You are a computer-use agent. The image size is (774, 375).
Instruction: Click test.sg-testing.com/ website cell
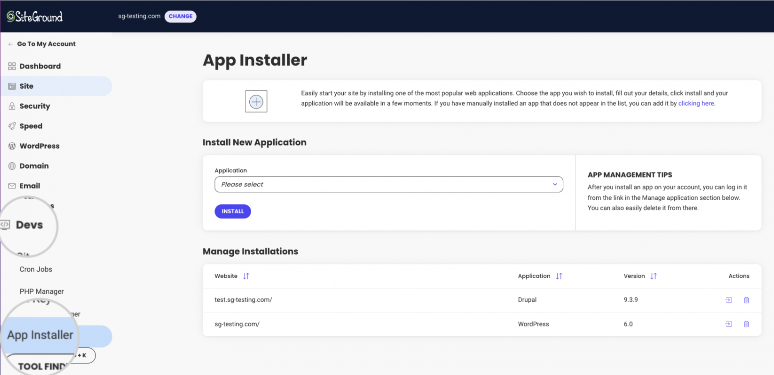pos(243,300)
